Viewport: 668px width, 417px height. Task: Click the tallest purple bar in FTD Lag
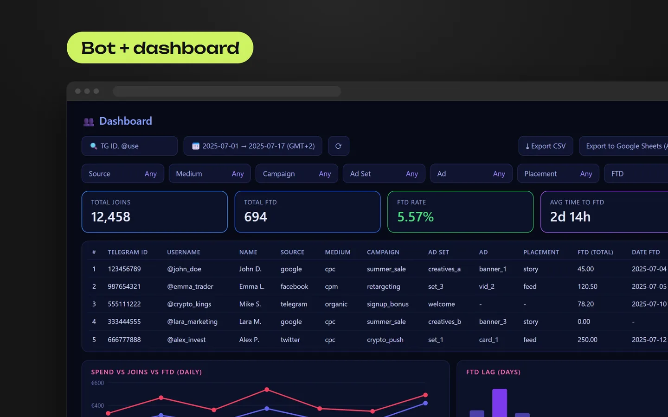(x=500, y=403)
